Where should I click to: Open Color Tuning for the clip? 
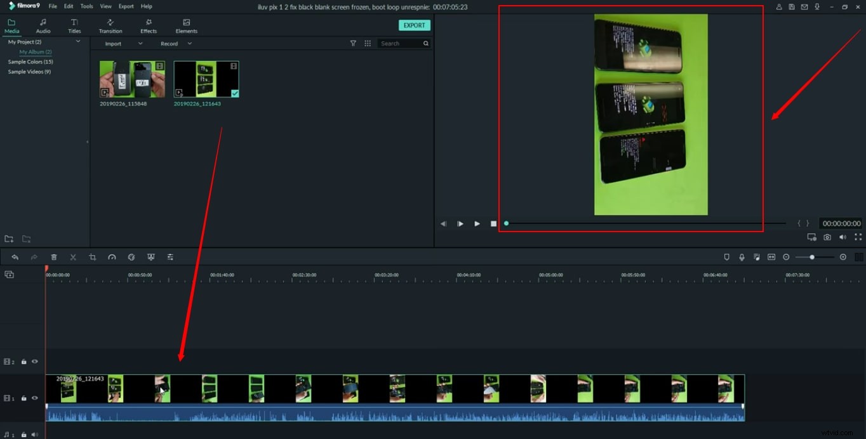tap(131, 257)
